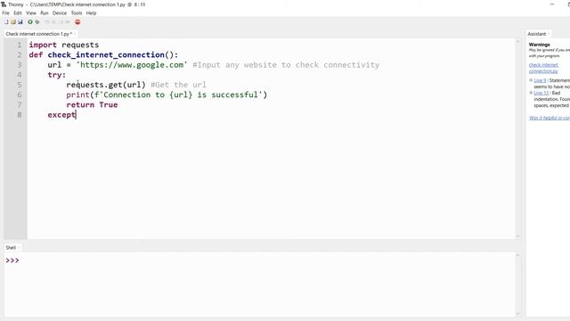Image resolution: width=570 pixels, height=321 pixels.
Task: Select the Shell panel tab
Action: tap(11, 248)
